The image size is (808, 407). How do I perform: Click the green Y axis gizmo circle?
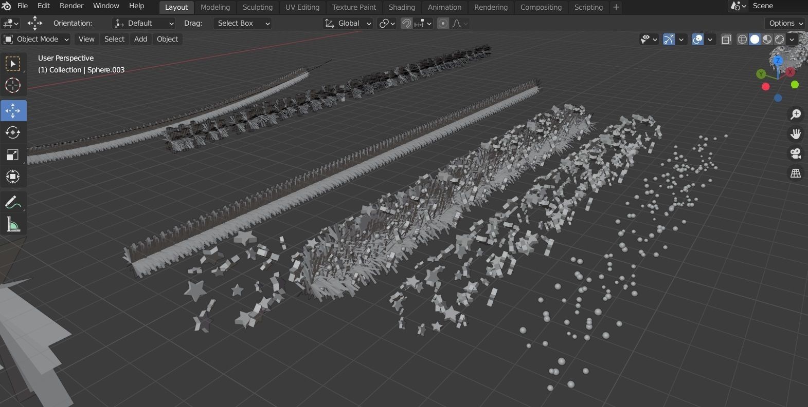coord(761,74)
